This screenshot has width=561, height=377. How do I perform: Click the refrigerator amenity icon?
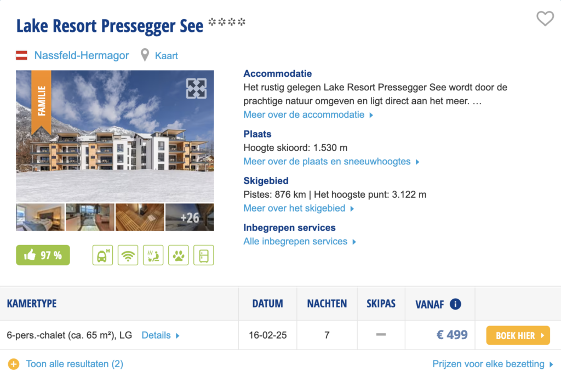(x=204, y=255)
